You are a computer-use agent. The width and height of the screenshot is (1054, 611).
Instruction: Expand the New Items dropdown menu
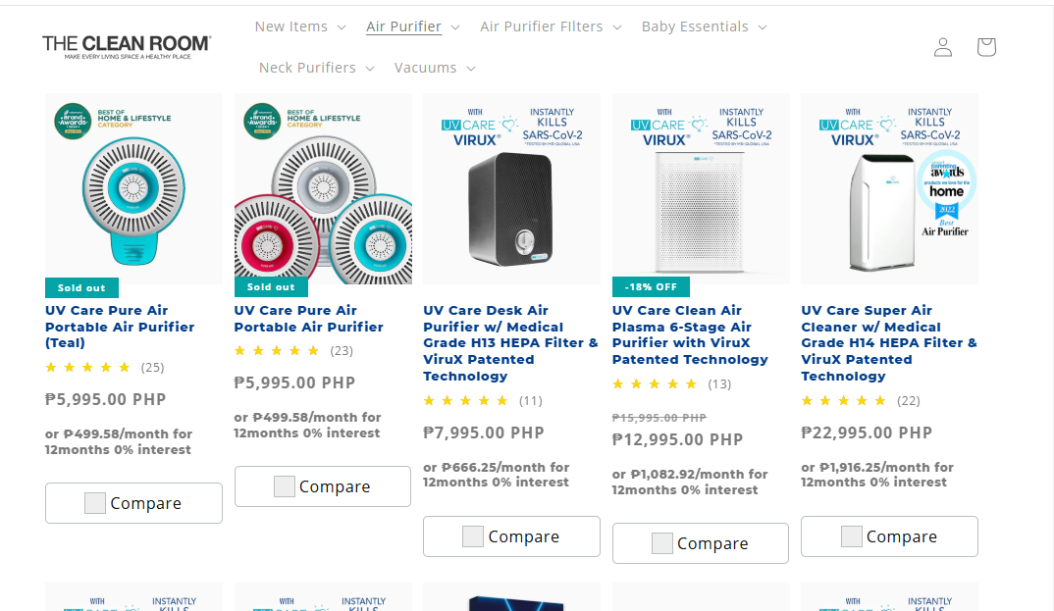300,26
